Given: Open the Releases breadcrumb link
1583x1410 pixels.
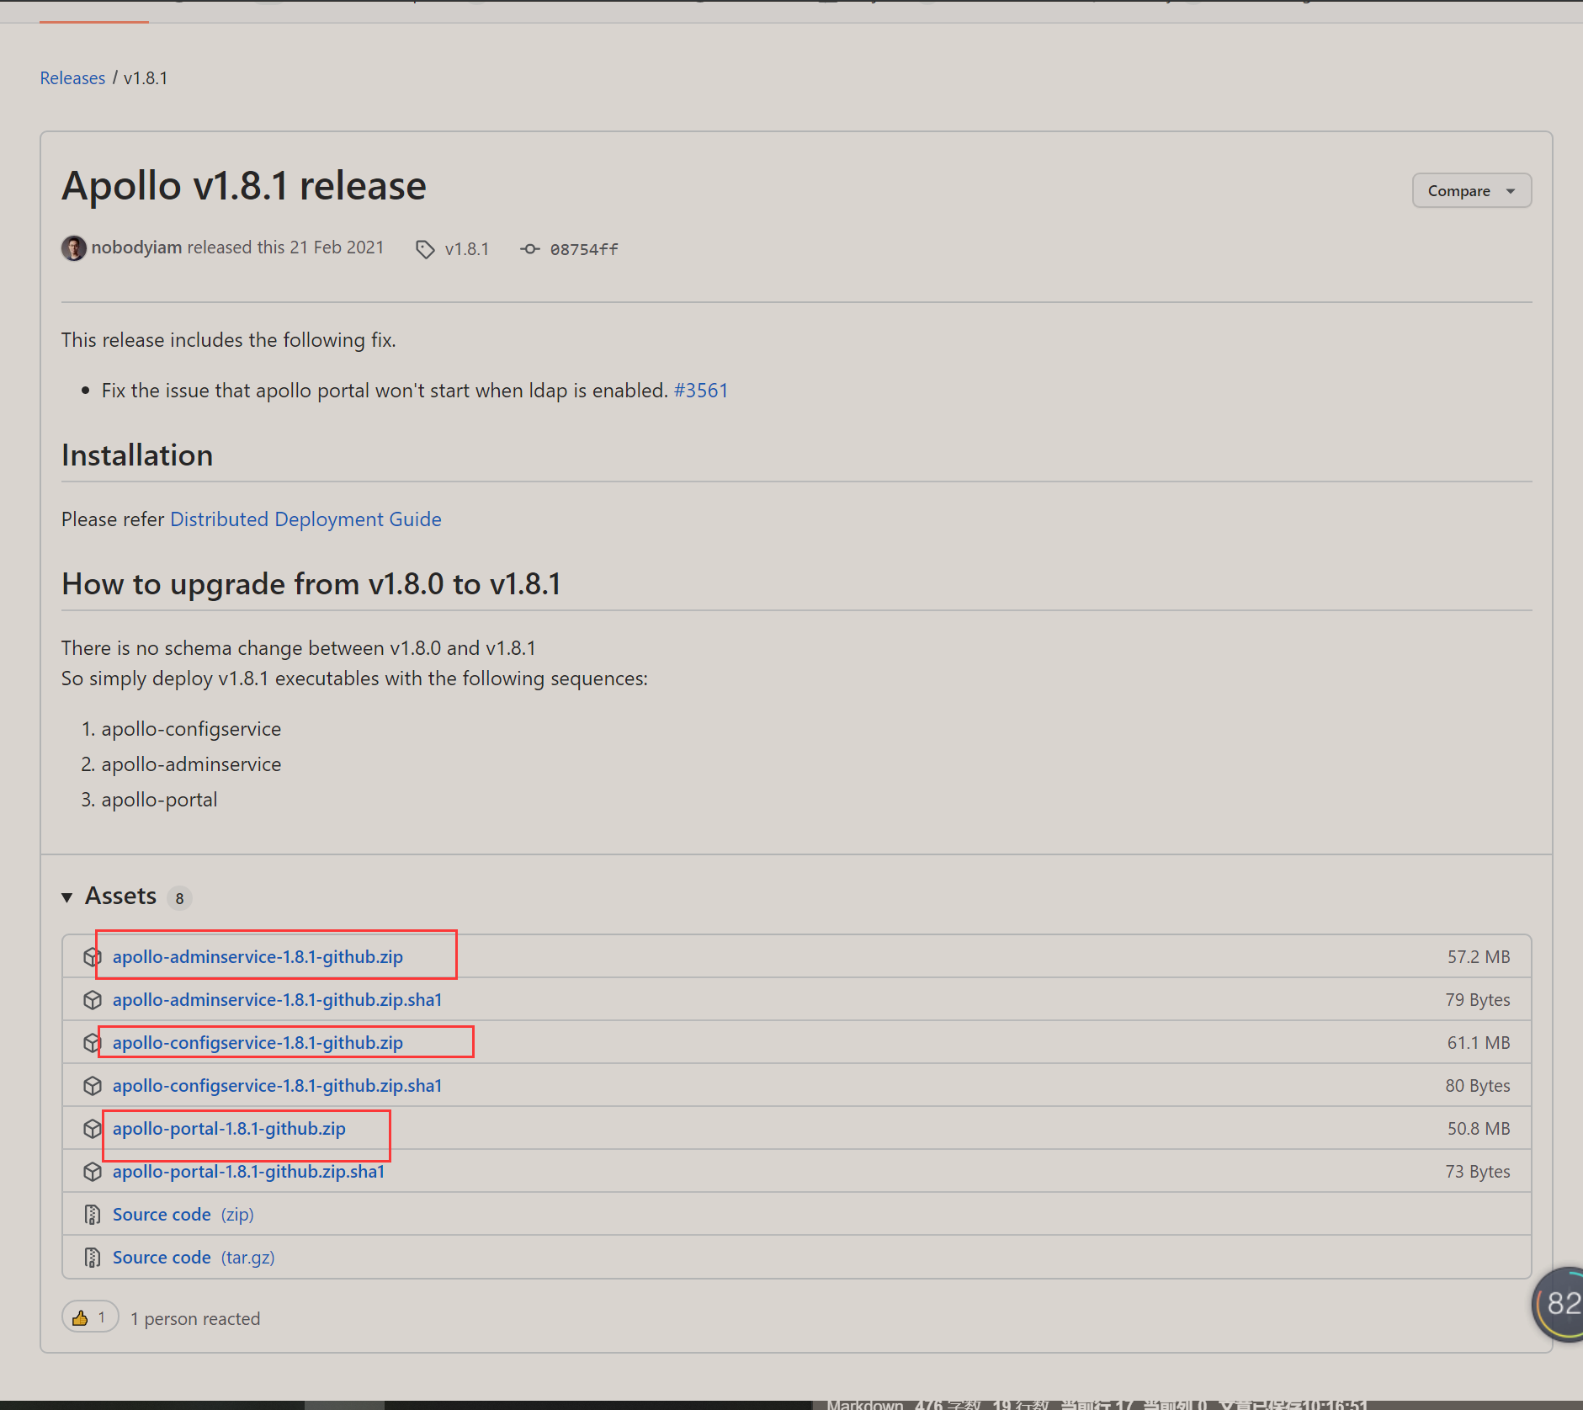Looking at the screenshot, I should [72, 78].
